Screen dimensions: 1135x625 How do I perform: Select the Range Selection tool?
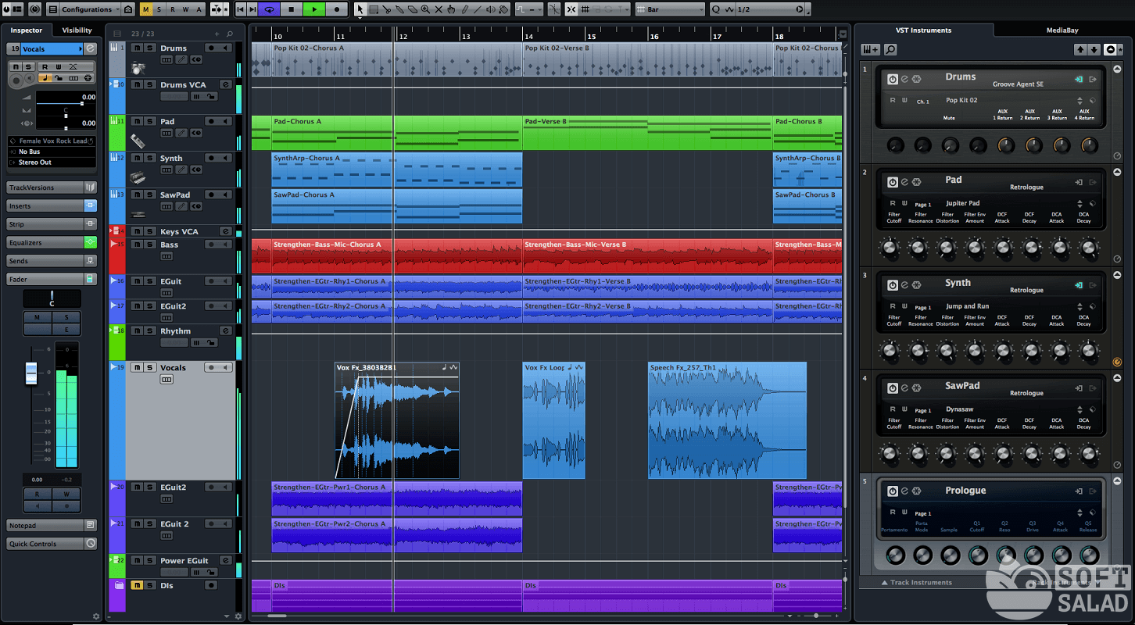374,9
